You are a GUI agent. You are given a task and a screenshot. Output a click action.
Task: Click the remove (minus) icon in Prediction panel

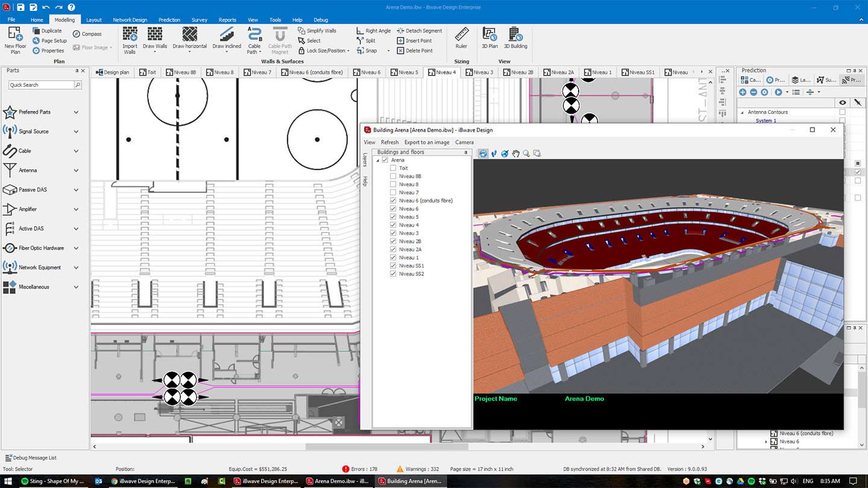pos(753,92)
